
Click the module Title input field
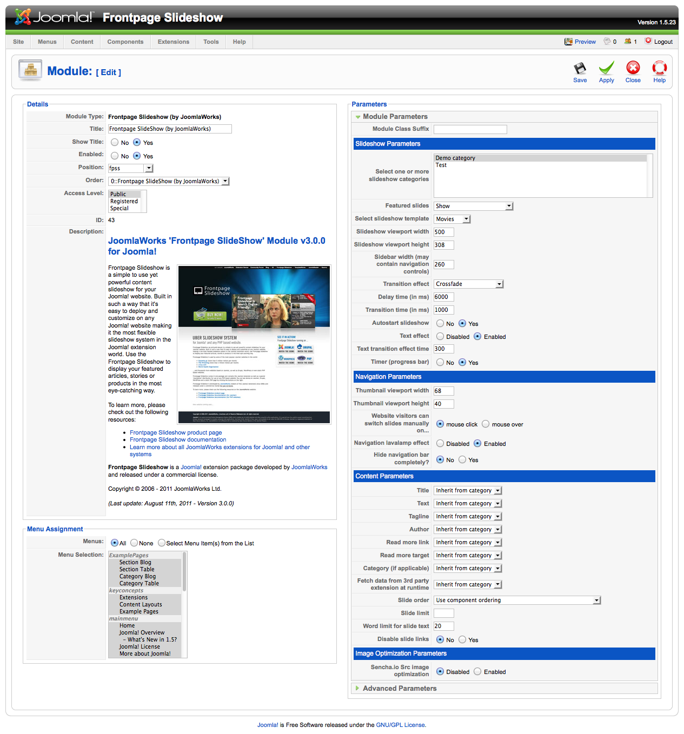pyautogui.click(x=170, y=129)
